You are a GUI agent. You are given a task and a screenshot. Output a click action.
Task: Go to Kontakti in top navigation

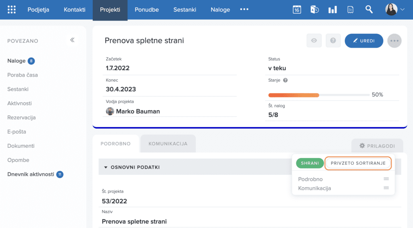coord(75,10)
